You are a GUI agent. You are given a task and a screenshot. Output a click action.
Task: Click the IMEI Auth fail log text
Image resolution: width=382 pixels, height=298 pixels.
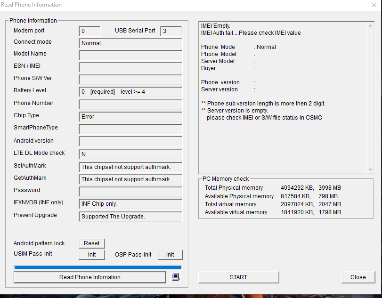251,33
